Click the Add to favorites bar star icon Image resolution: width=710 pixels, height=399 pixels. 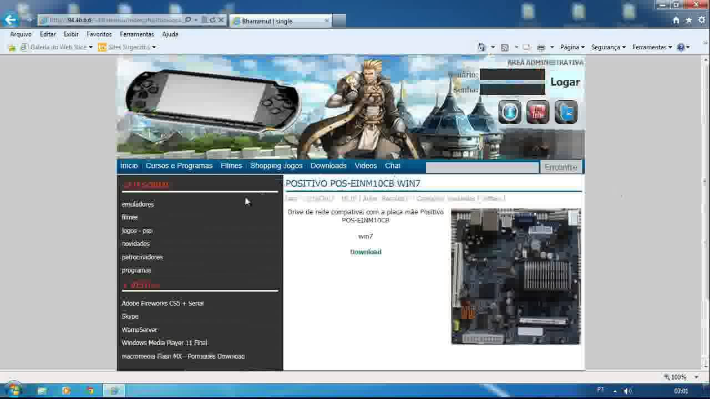coord(12,48)
